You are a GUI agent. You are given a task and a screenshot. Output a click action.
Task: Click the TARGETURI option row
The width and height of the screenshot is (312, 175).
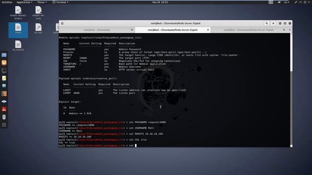tap(115, 64)
